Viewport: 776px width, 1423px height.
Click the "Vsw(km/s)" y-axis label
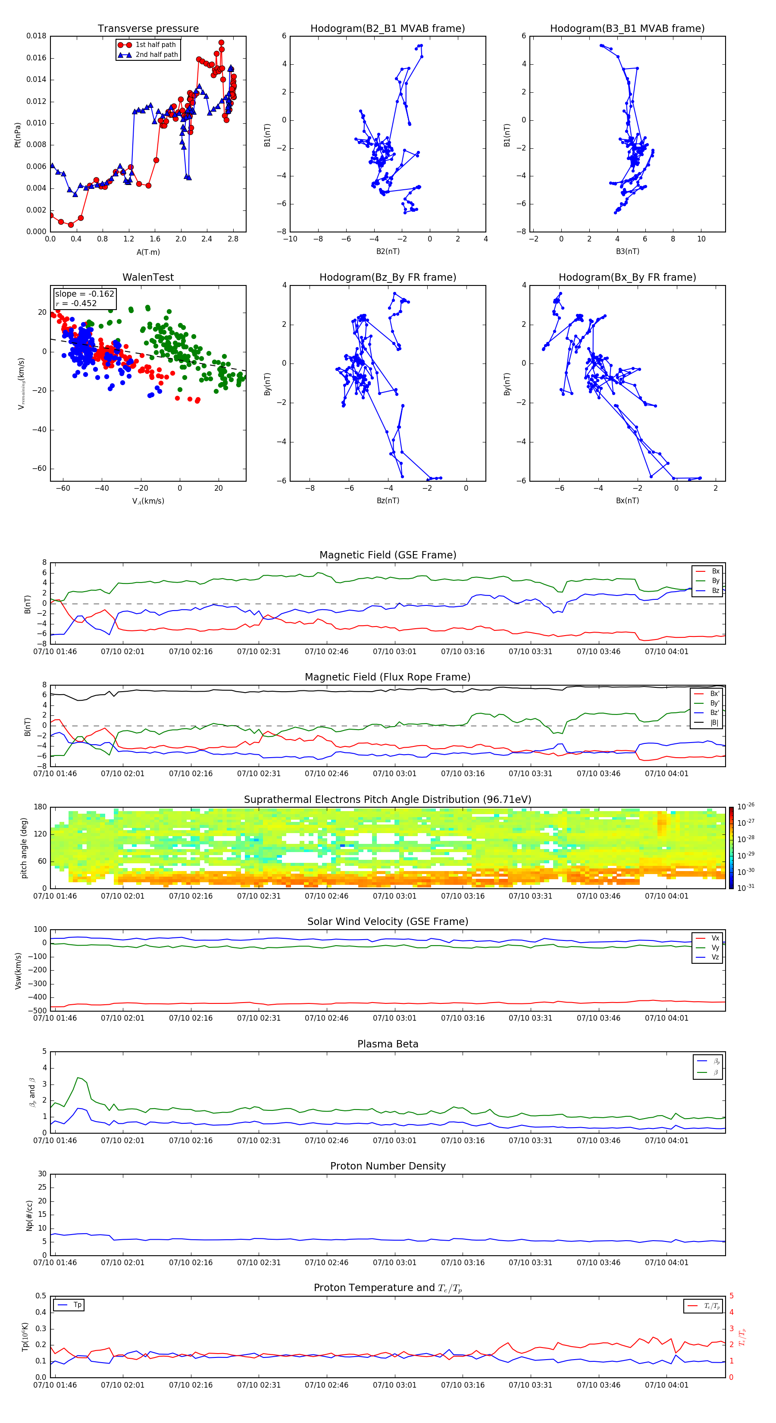[18, 970]
